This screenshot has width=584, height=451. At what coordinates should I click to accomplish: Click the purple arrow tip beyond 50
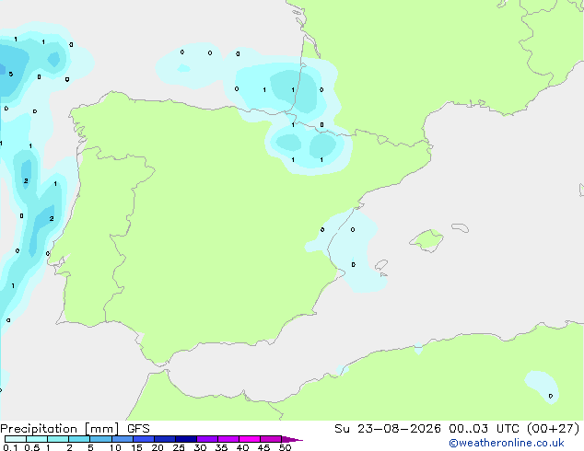[x=292, y=439]
